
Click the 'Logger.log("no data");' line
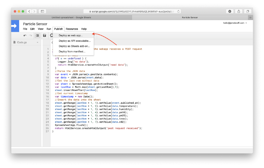click(73, 62)
